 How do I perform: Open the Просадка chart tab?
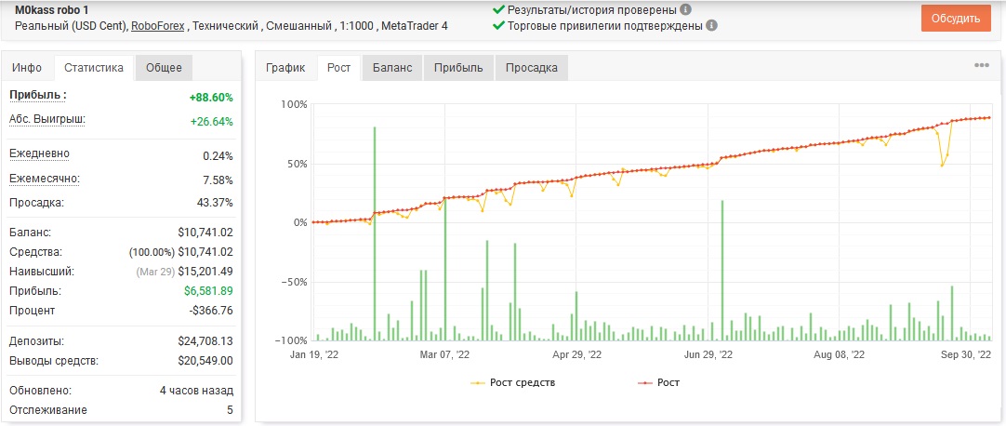pyautogui.click(x=531, y=68)
